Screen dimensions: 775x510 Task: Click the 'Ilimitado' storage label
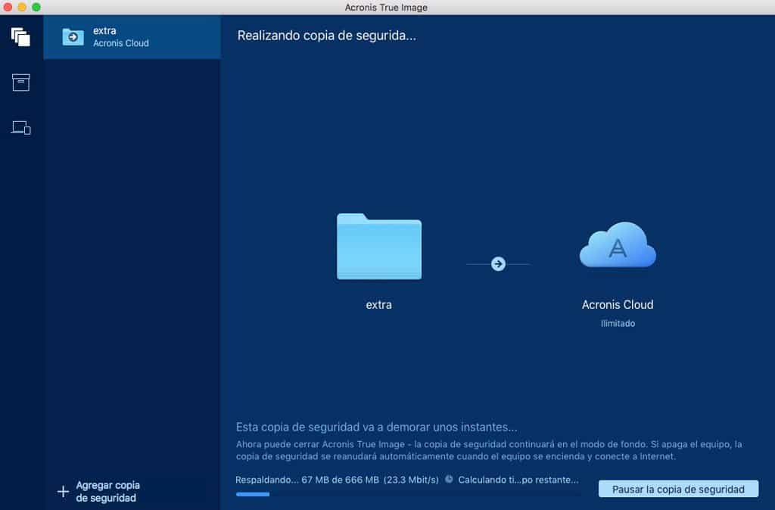click(x=618, y=324)
